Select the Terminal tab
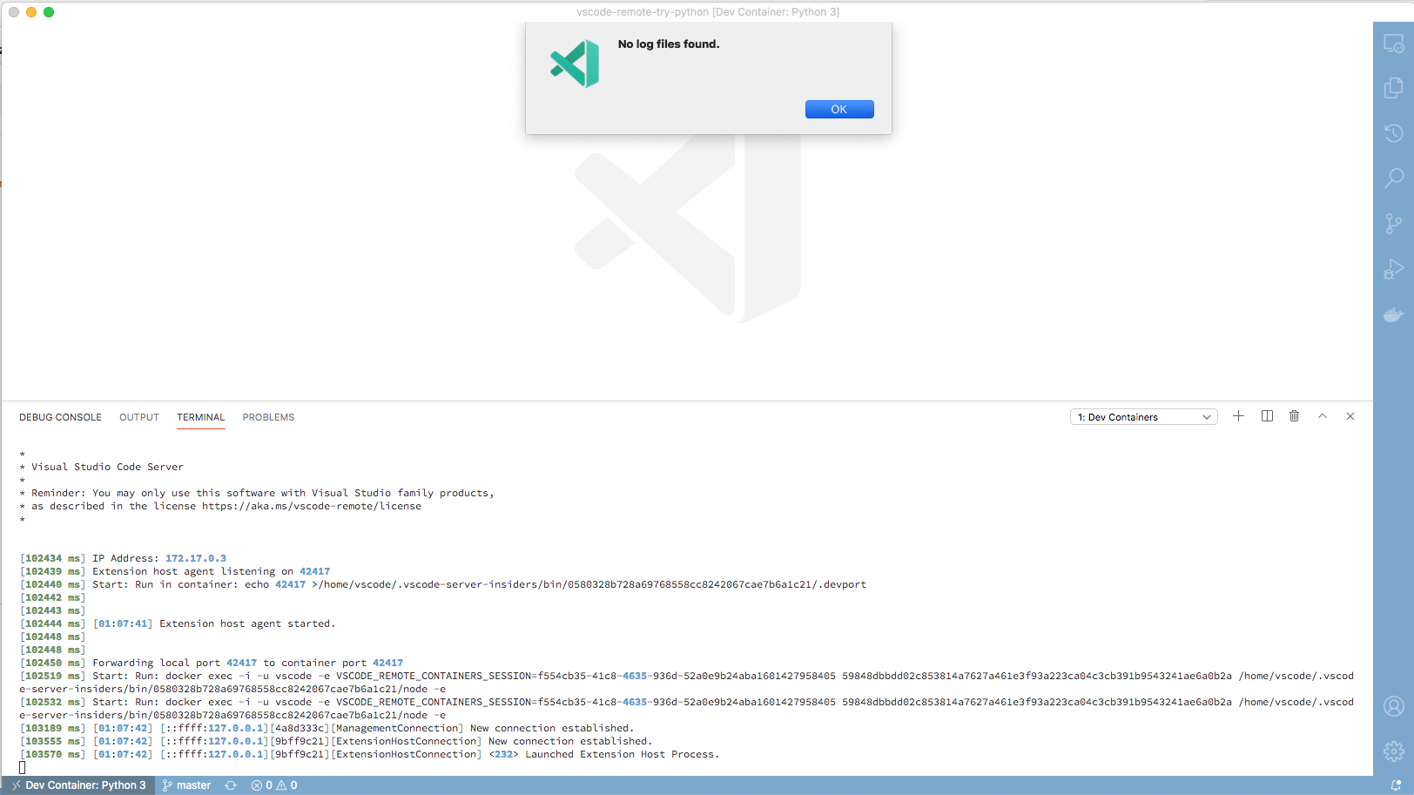 [201, 417]
